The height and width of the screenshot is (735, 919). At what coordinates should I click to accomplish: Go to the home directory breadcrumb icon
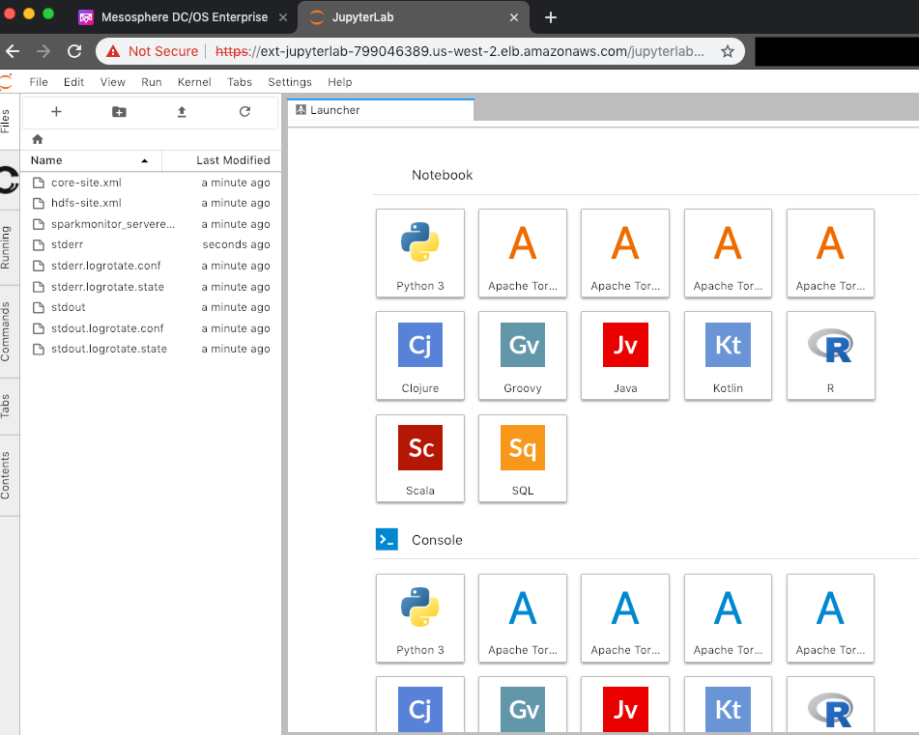click(38, 139)
